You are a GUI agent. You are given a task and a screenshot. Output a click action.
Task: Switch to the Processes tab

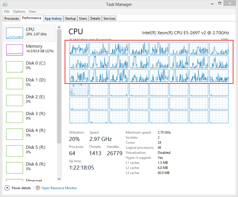click(12, 19)
